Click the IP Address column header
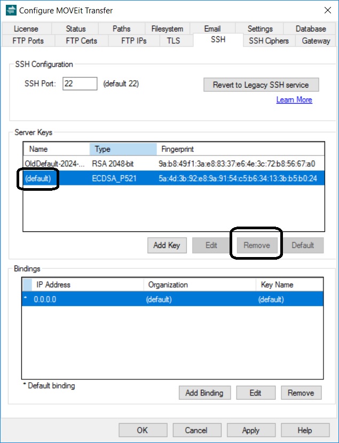The image size is (339, 443). pos(88,284)
